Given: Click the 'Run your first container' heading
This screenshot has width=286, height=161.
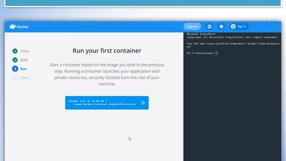Looking at the screenshot, I should click(107, 51).
